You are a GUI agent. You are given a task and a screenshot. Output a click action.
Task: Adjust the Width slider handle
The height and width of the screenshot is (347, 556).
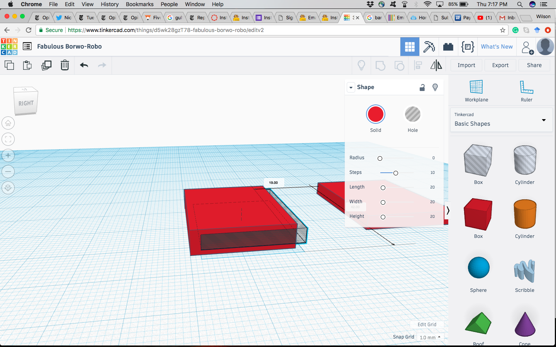pyautogui.click(x=383, y=202)
